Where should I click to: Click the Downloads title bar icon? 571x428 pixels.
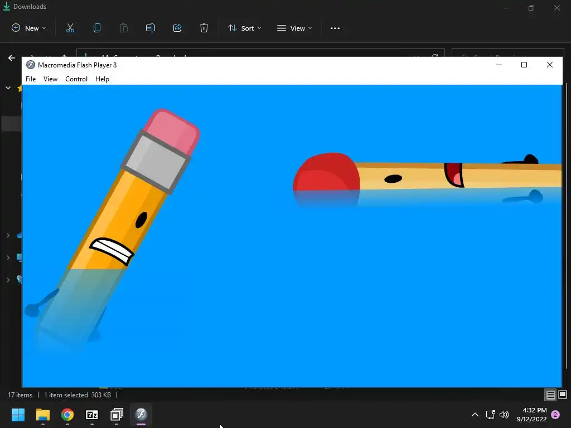pos(7,7)
